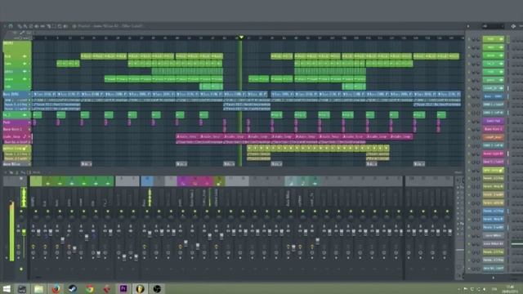Select the Paint brush tool in Playlist
The height and width of the screenshot is (294, 523).
[25, 25]
